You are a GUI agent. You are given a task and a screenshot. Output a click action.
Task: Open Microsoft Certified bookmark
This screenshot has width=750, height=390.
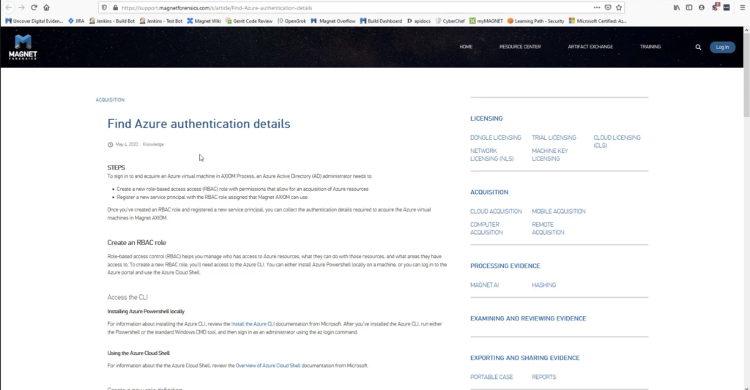(598, 21)
